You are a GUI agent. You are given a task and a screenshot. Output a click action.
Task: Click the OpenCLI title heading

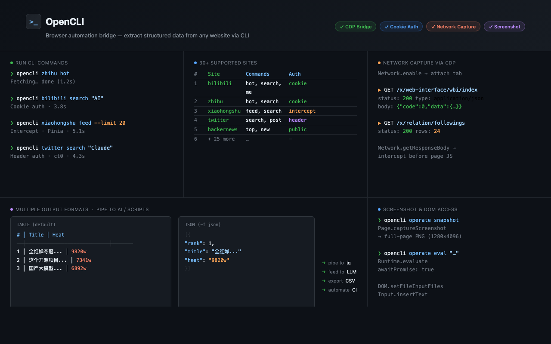(x=65, y=22)
